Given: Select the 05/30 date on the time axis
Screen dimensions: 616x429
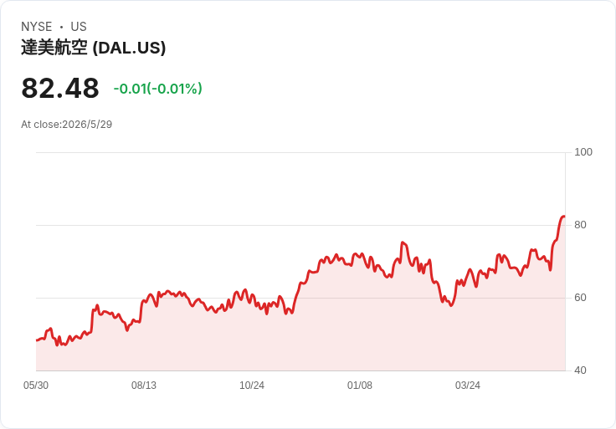Looking at the screenshot, I should click(36, 386).
